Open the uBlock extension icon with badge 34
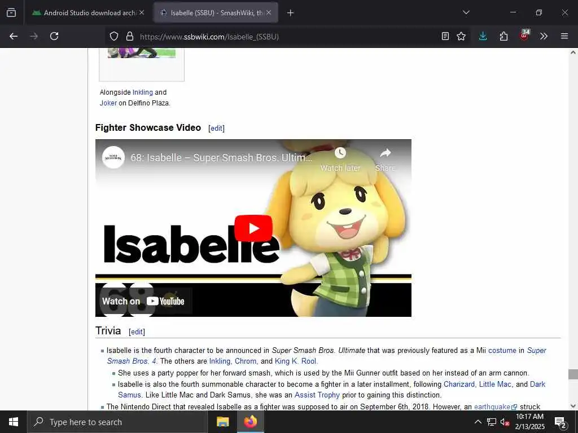 [524, 36]
